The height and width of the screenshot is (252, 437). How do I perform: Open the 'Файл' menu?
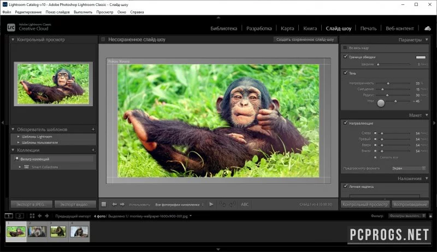coord(7,12)
